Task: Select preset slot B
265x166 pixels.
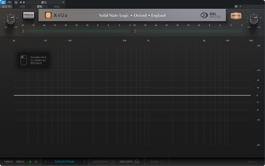Action: [36, 162]
